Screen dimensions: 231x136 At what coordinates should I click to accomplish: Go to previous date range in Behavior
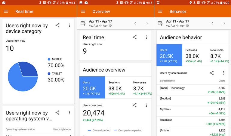click(212, 23)
